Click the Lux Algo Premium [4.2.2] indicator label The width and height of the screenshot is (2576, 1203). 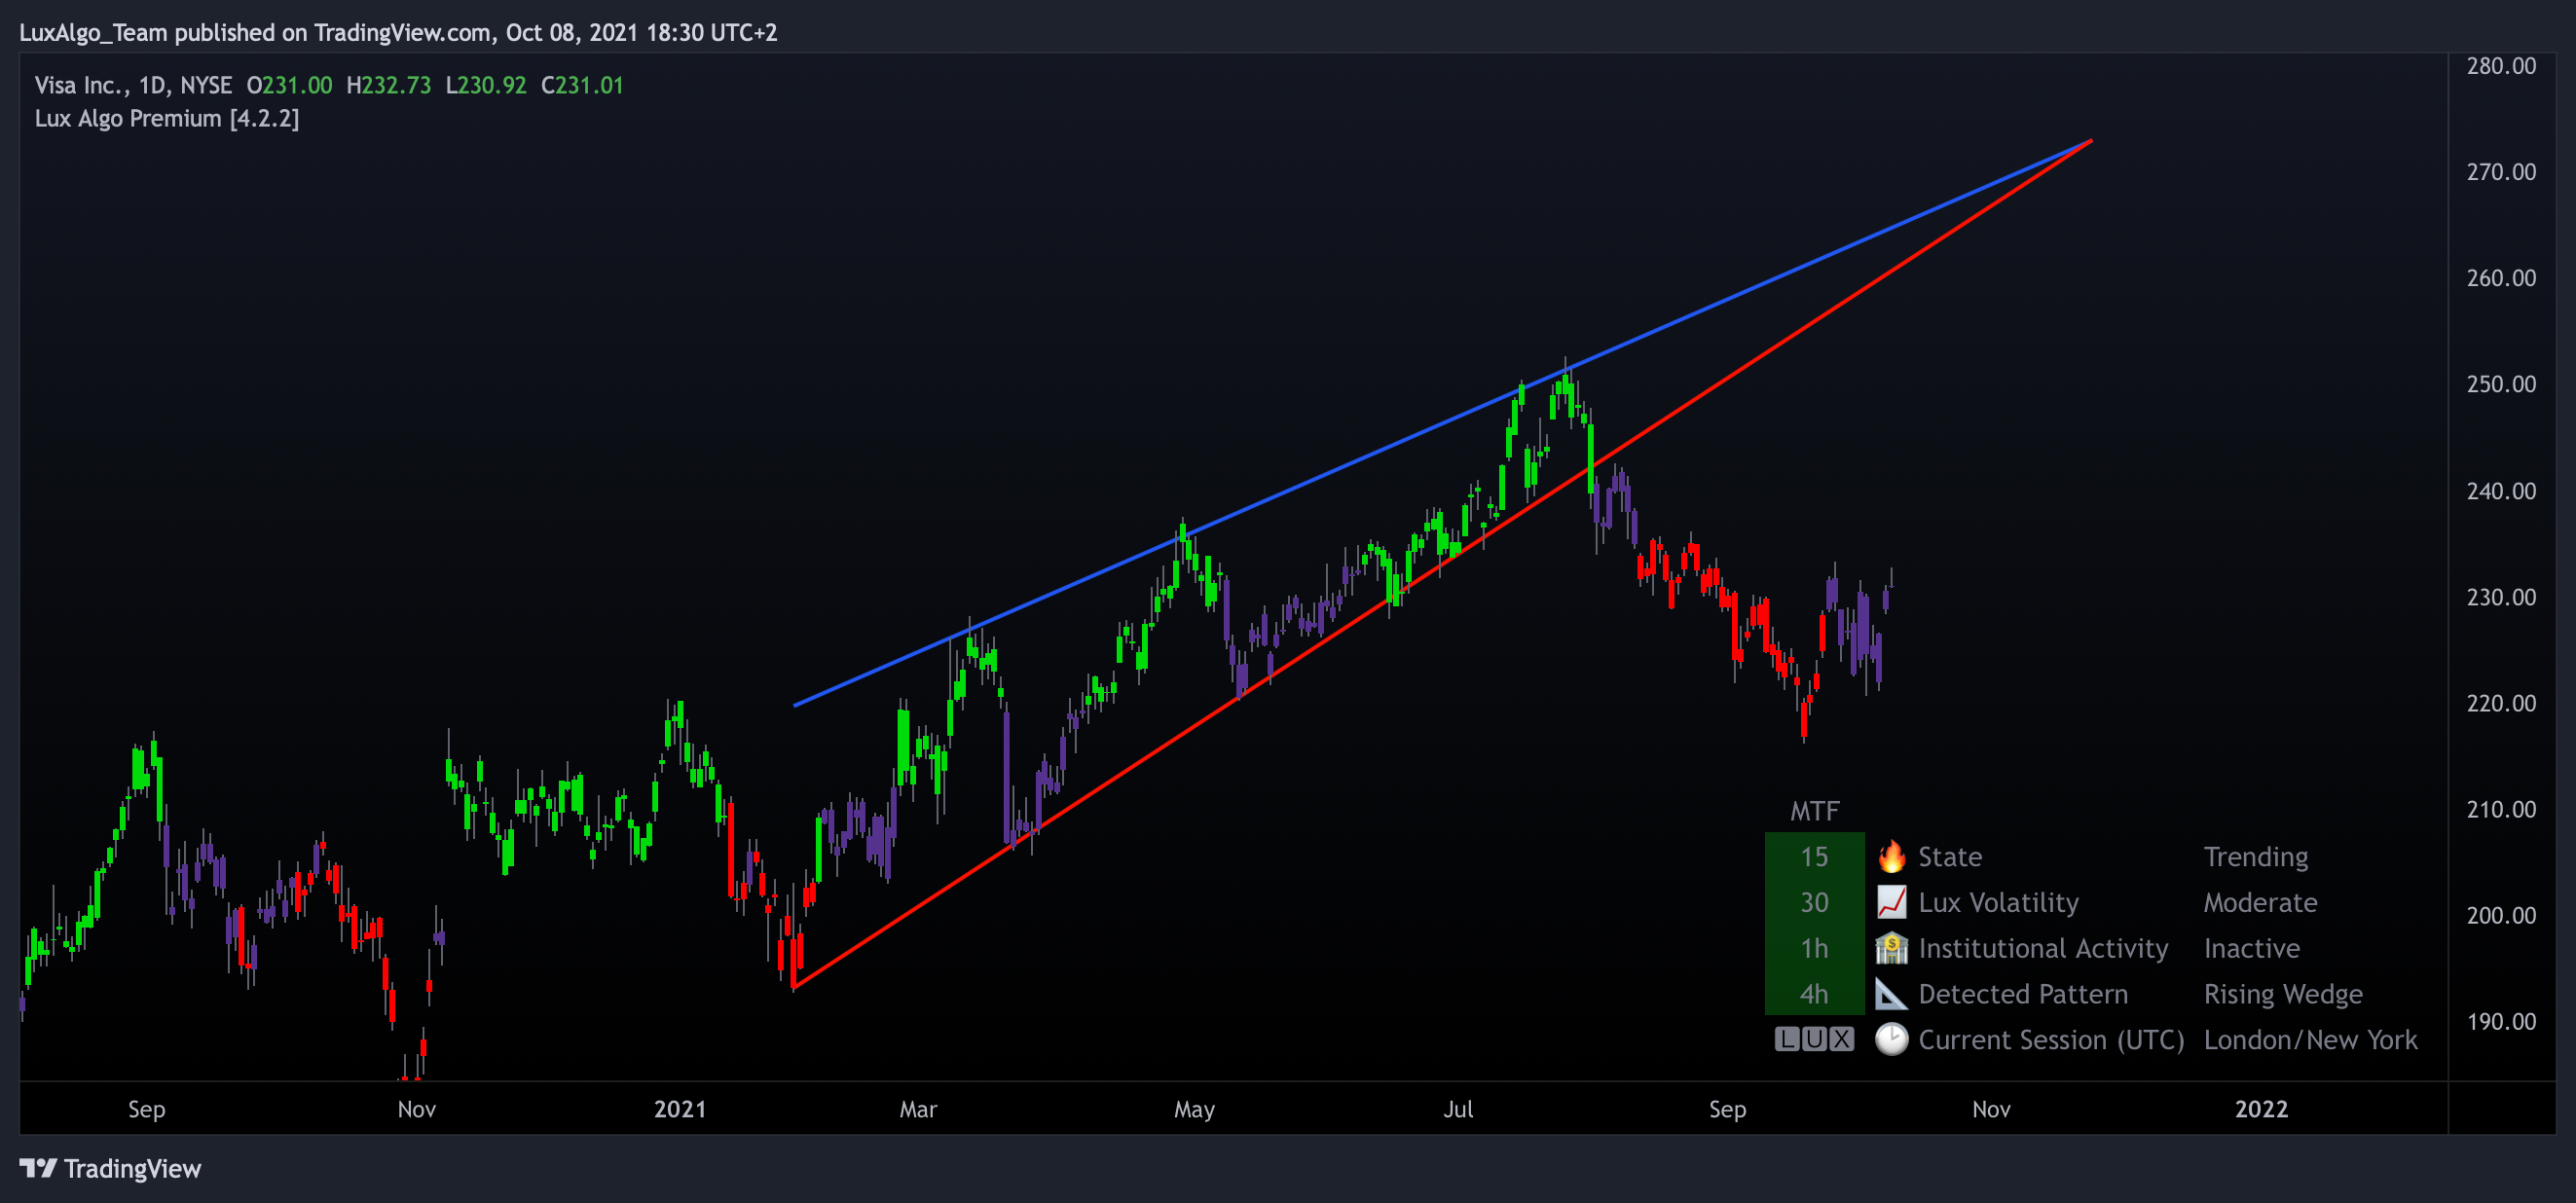point(167,118)
